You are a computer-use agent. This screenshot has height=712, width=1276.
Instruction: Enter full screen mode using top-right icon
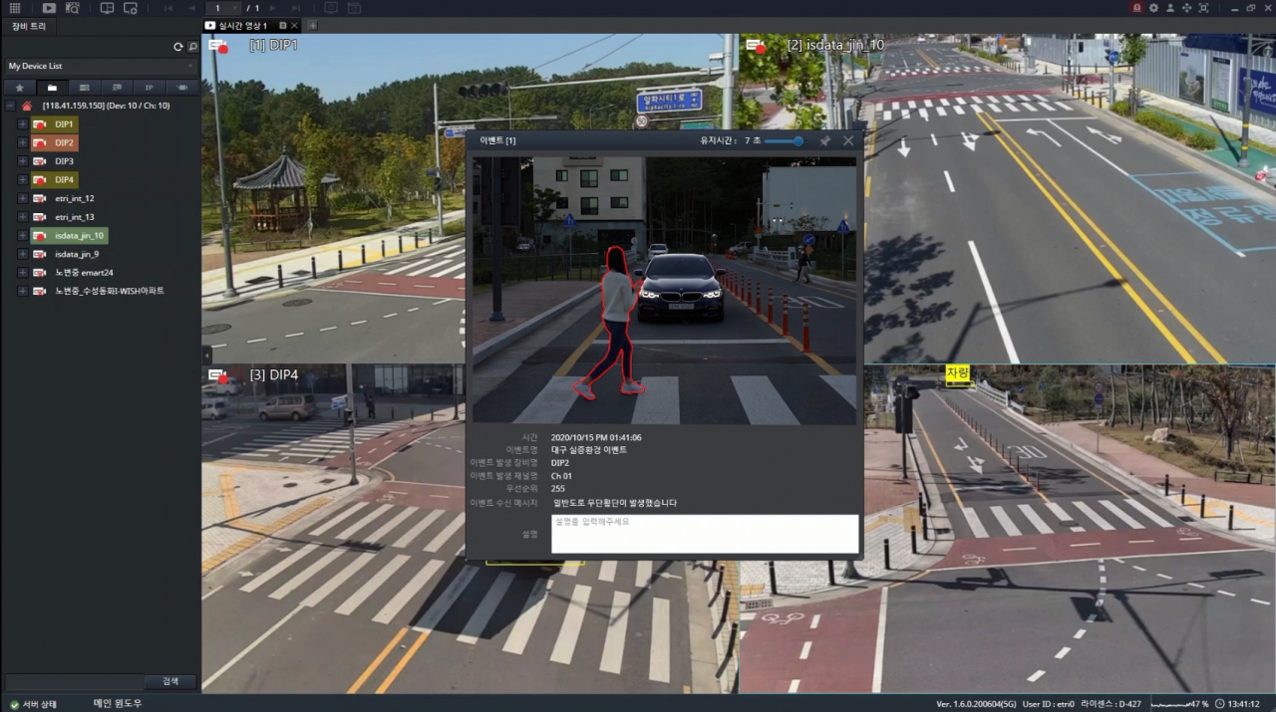click(x=1203, y=8)
